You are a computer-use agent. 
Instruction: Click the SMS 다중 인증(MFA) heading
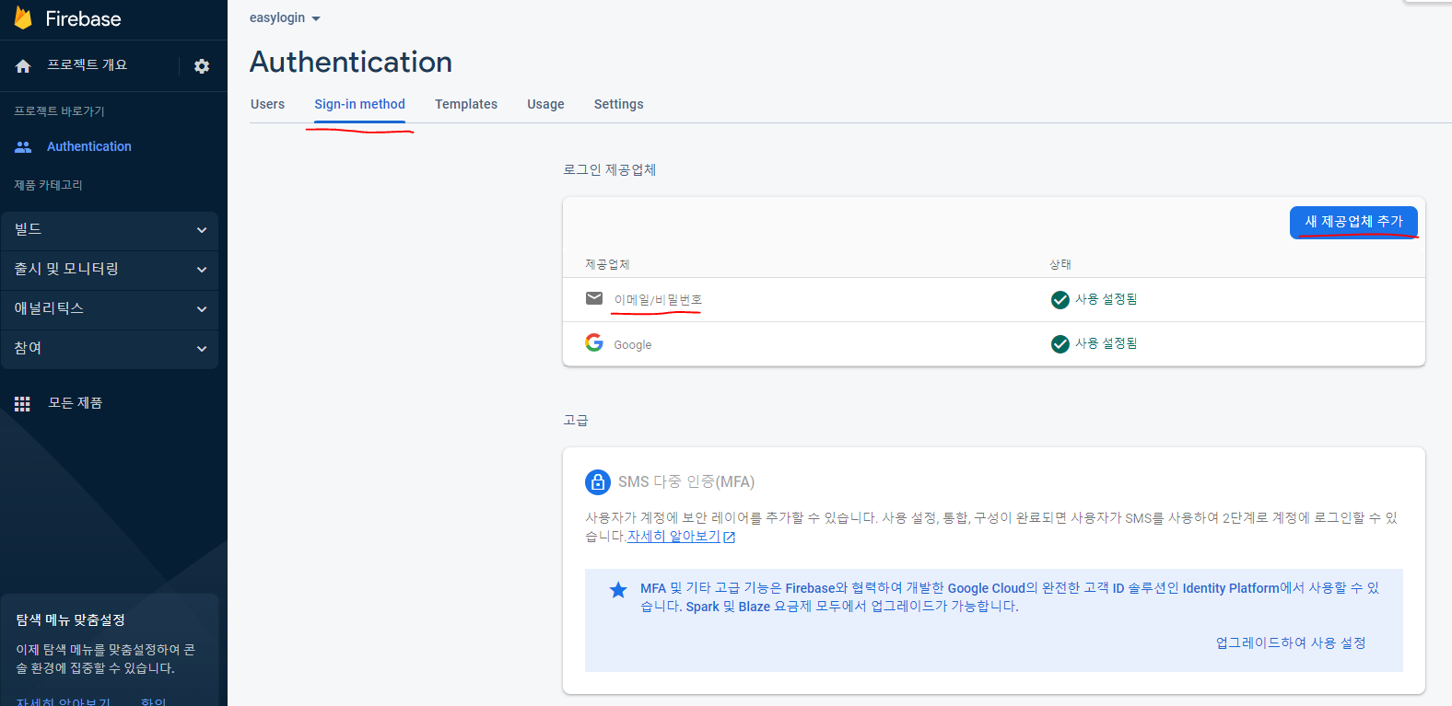[686, 482]
